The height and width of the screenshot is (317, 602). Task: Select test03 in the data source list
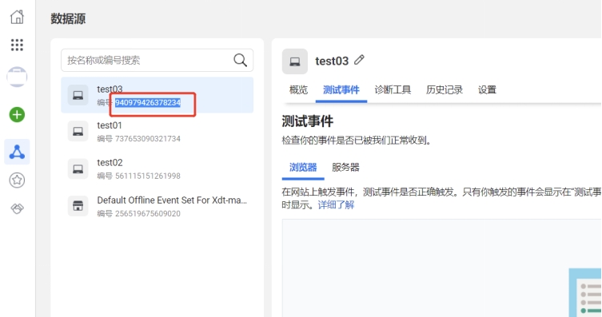point(157,95)
